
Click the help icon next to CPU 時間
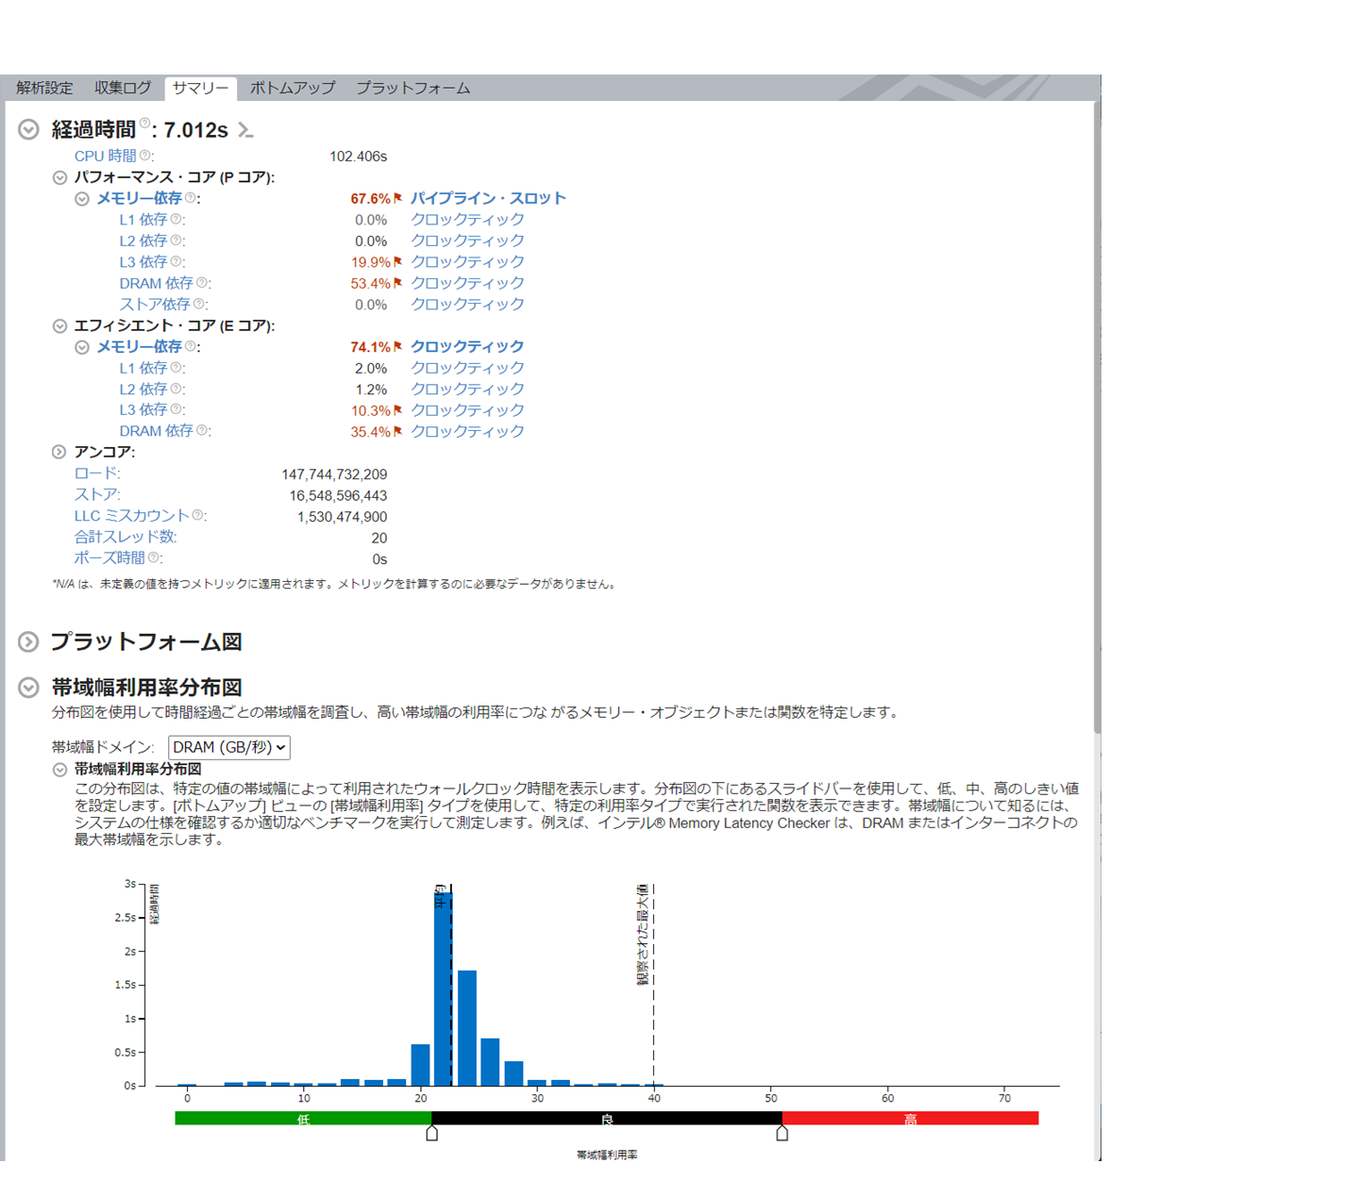pyautogui.click(x=145, y=156)
